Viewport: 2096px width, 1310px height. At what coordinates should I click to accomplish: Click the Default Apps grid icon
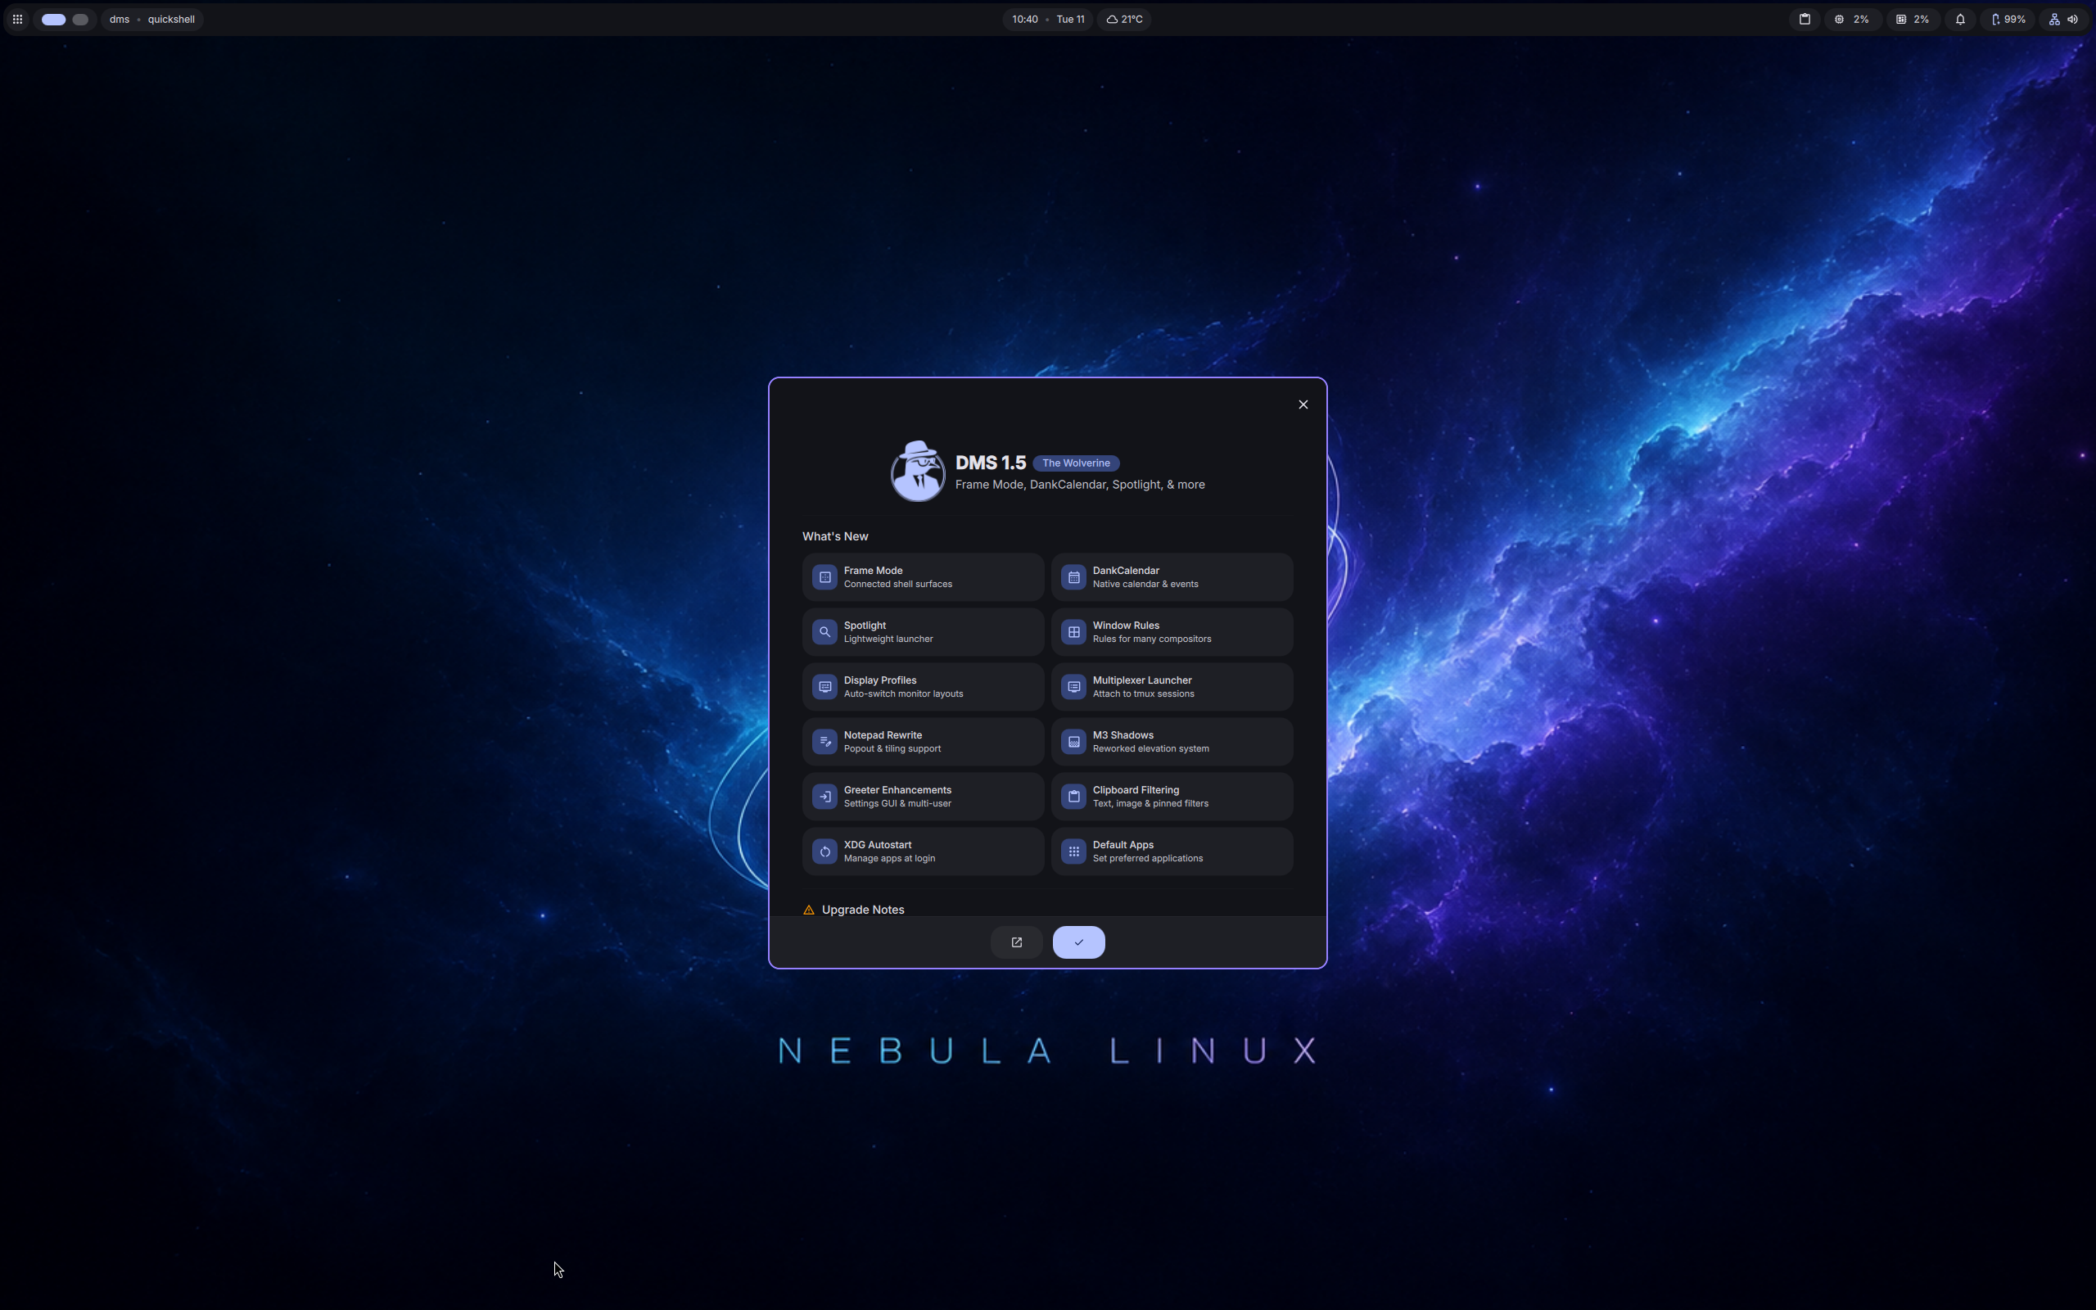pyautogui.click(x=1074, y=851)
